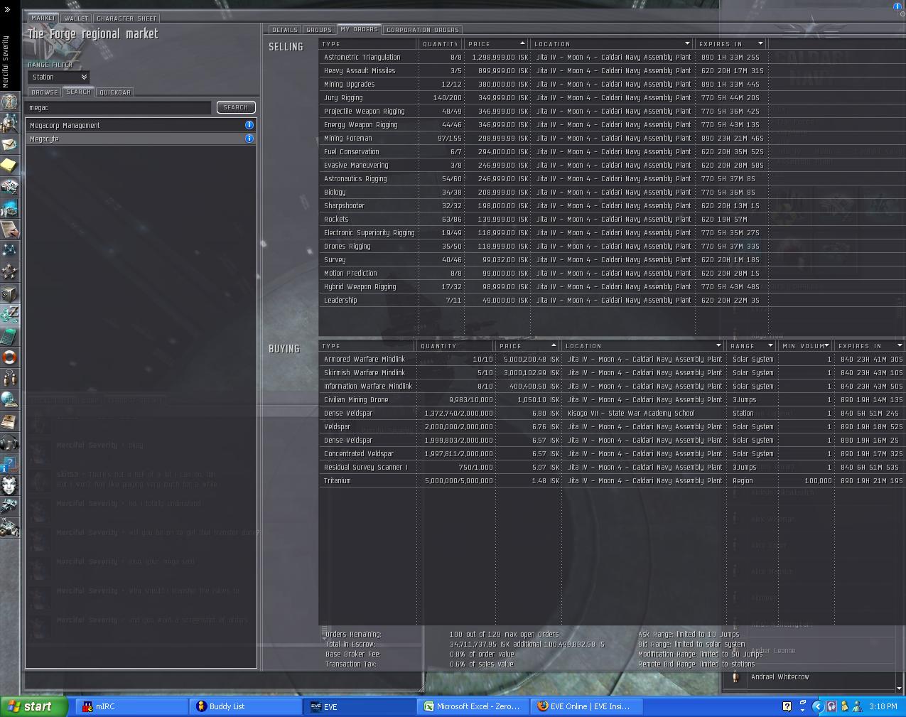This screenshot has height=717, width=906.
Task: Select the Heavy Assault Missiles sell order
Action: 543,70
